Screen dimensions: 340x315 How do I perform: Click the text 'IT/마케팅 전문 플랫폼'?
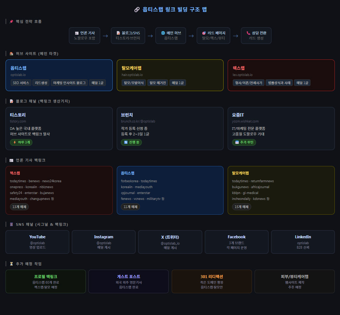tap(249, 128)
